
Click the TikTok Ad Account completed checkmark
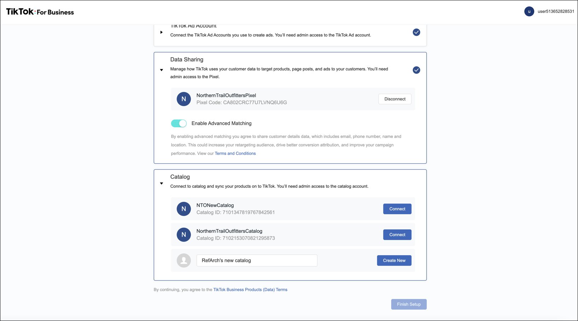point(416,32)
